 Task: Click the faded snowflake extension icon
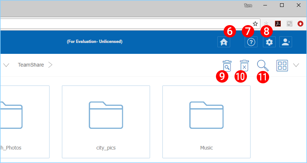[x=266, y=24]
